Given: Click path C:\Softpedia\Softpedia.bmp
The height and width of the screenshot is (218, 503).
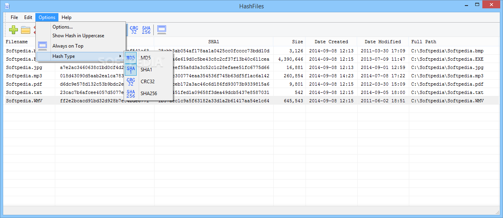Looking at the screenshot, I should coord(447,51).
